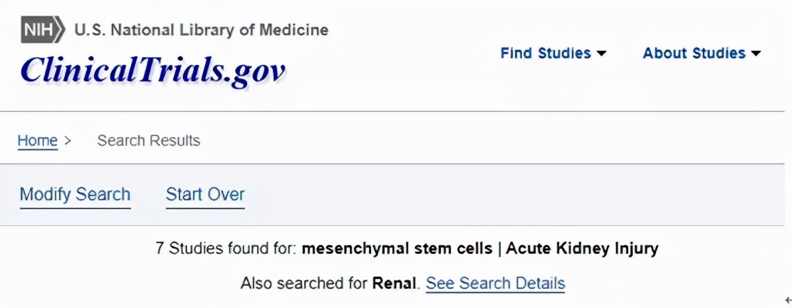
Task: Click the small arrow mark at bottom-right corner
Action: pos(788,301)
